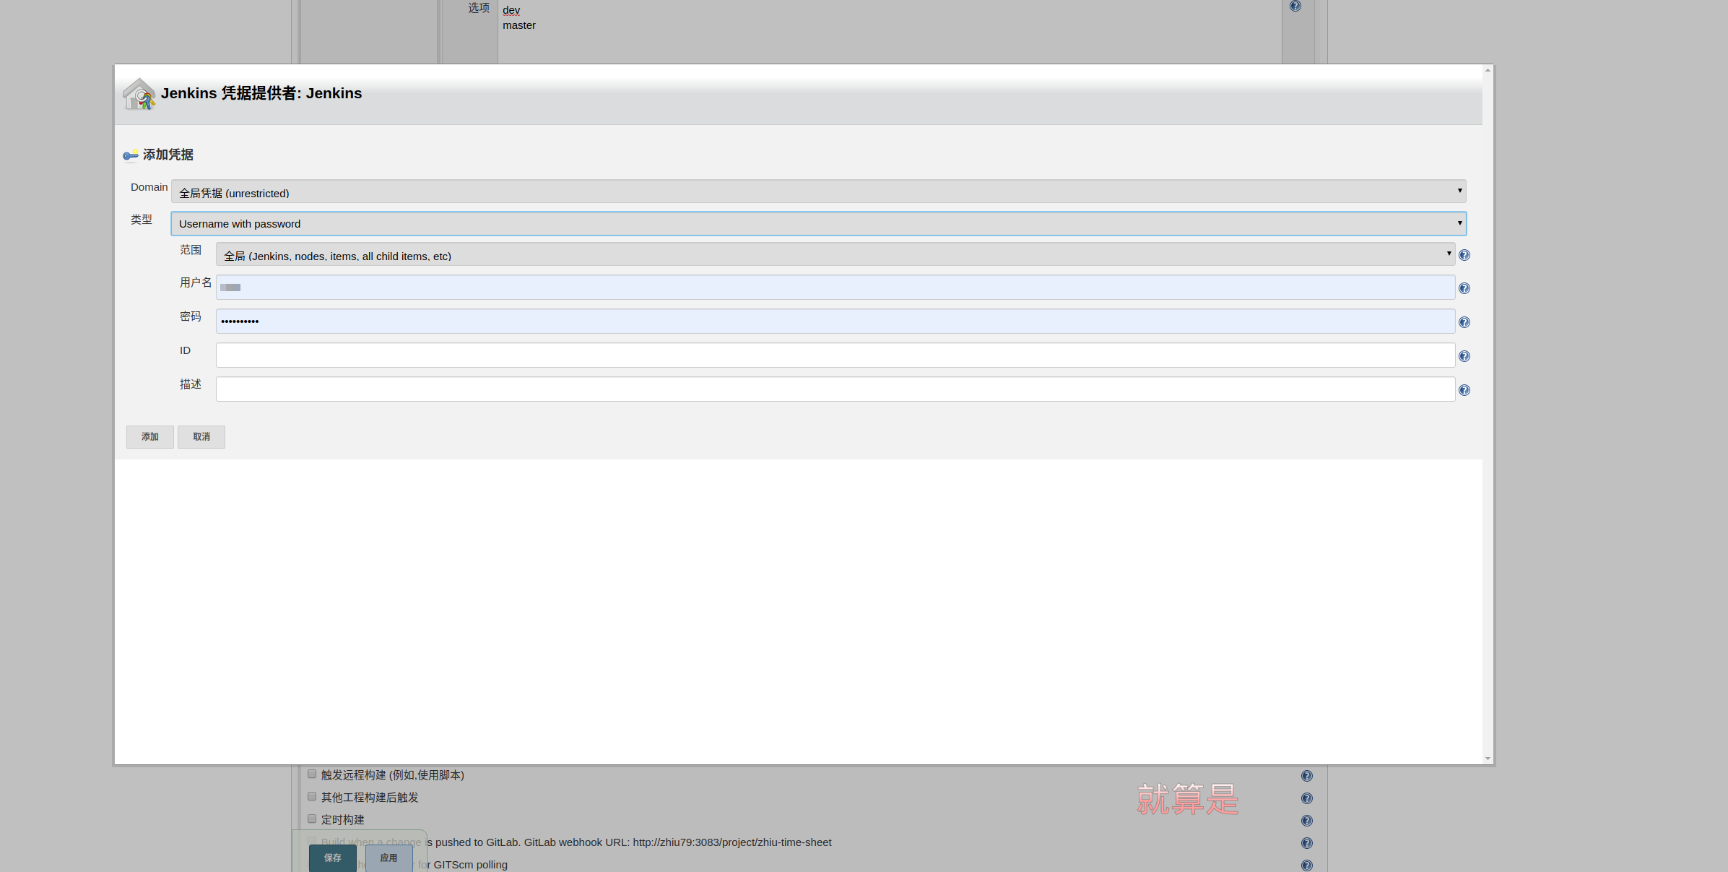Open help for 其他工程构建后触发 in background

(1307, 798)
